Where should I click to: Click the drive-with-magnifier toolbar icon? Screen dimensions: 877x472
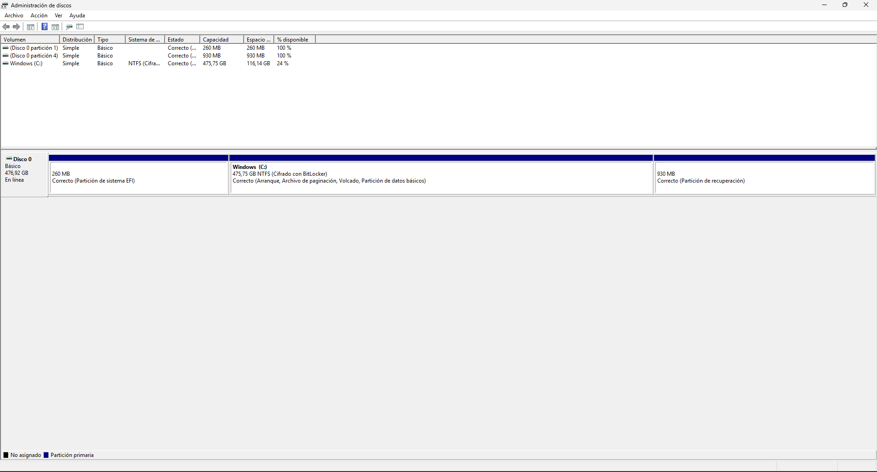[69, 26]
